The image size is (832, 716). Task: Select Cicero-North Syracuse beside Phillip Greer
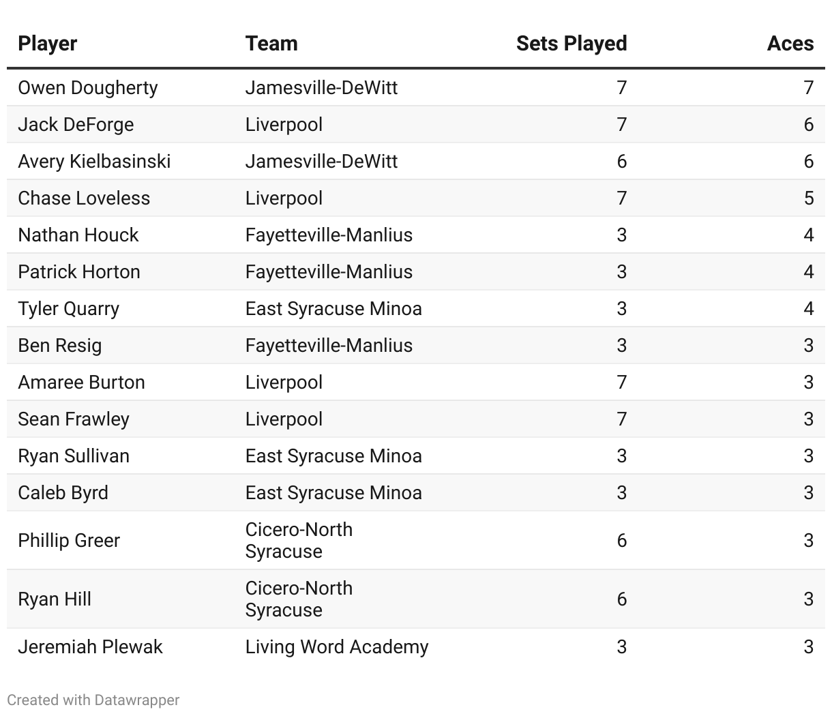(299, 541)
